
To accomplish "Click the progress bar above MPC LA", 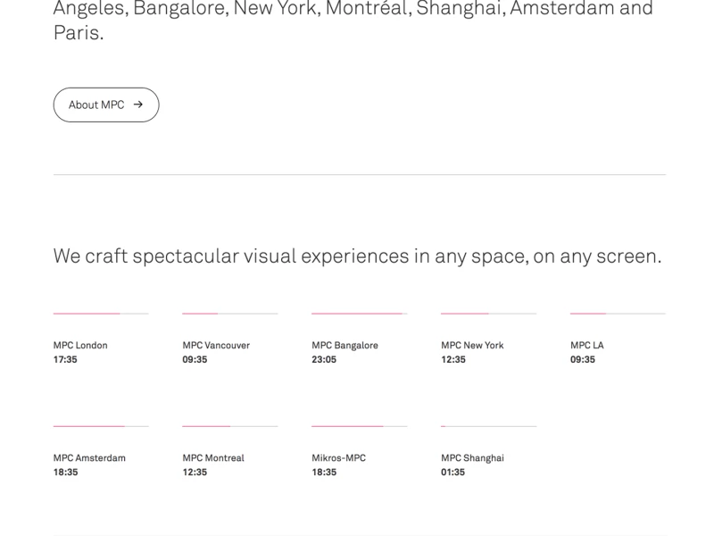I will point(618,314).
